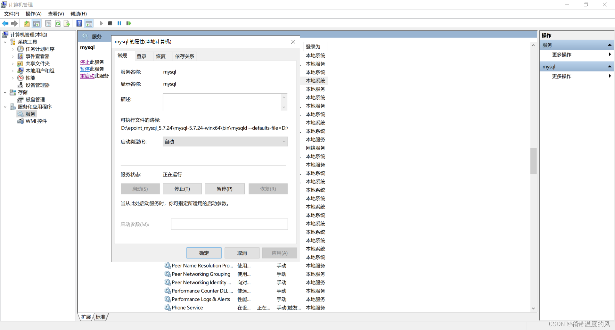The width and height of the screenshot is (615, 330).
Task: Collapse the mysql section in actions pane
Action: pos(610,67)
